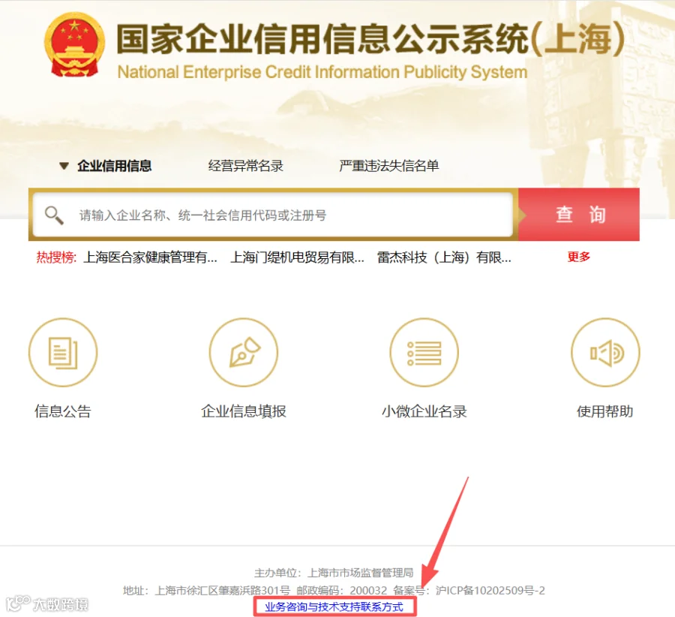
Task: Click the red 更多 link
Action: coord(579,257)
